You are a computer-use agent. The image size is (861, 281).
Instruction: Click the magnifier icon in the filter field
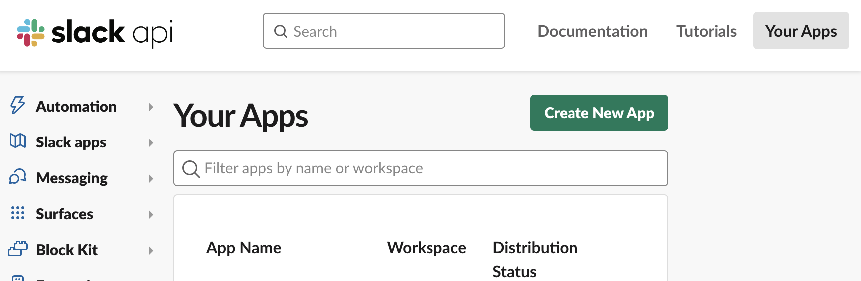tap(191, 169)
